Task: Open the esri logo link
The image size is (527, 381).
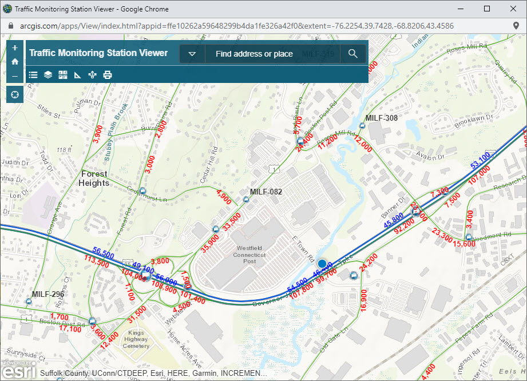Action: tap(19, 370)
